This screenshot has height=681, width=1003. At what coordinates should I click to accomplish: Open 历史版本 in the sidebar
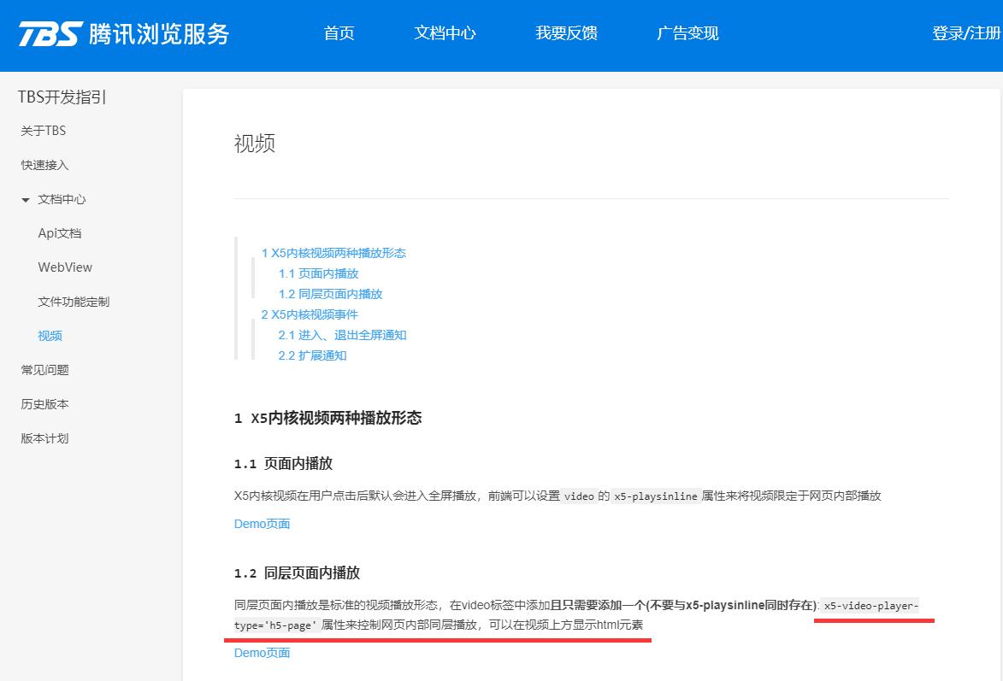pos(44,404)
